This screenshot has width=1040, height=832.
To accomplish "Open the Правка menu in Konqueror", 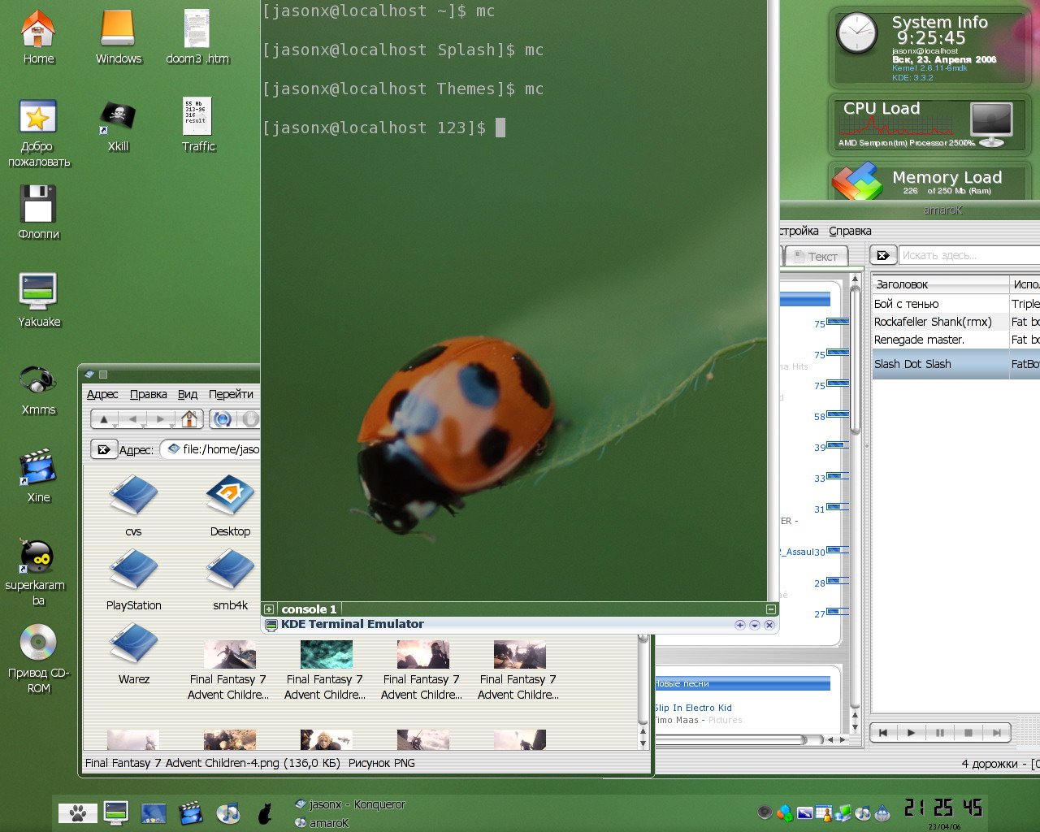I will (x=148, y=394).
